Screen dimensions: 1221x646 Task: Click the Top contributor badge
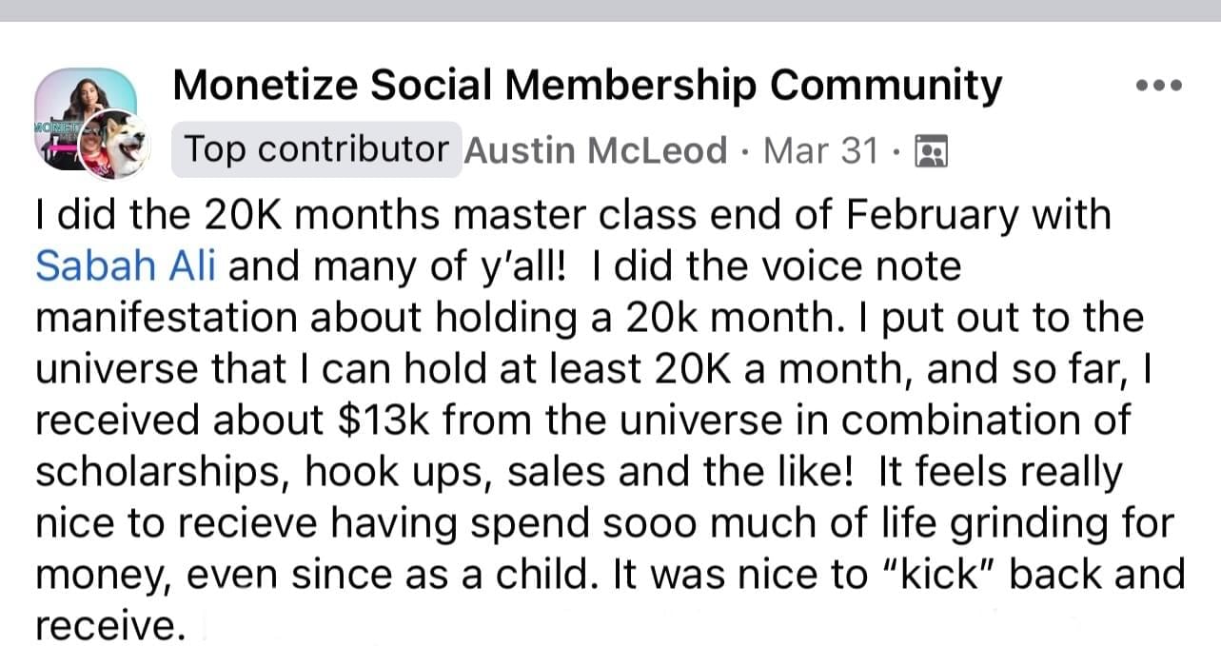tap(316, 149)
